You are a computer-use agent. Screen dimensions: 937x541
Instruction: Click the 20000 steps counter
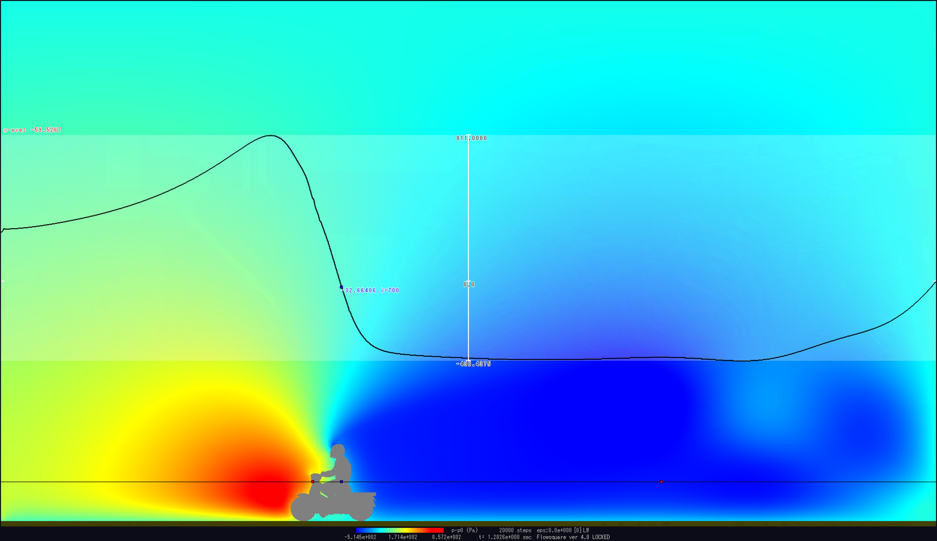(x=515, y=530)
